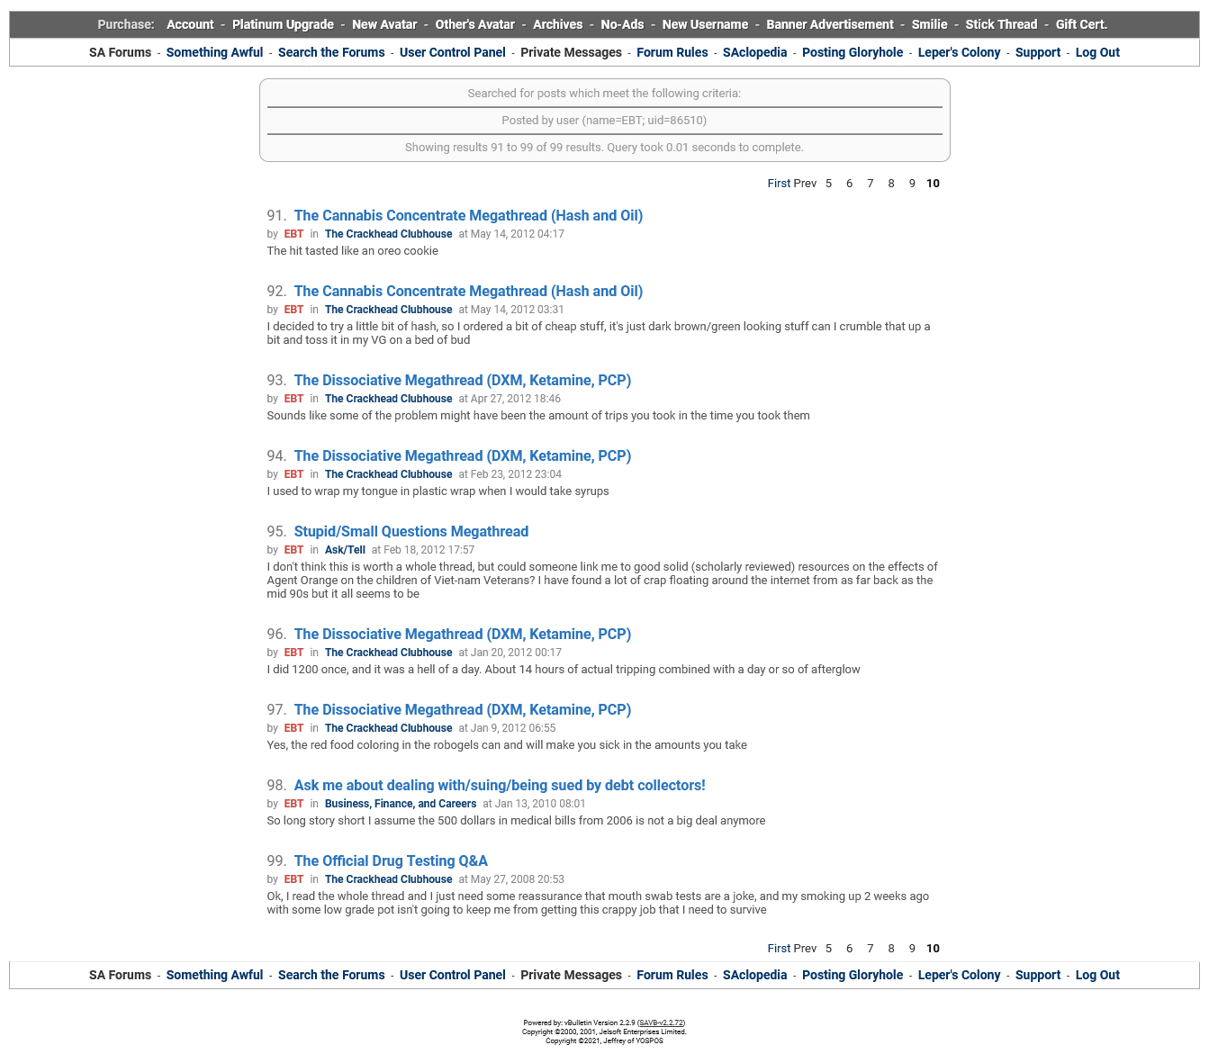Select Stick Thread in the purchase bar
The width and height of the screenshot is (1209, 1054).
click(1001, 24)
